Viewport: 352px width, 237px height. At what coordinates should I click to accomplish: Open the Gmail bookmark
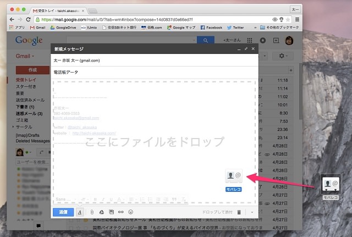[x=38, y=27]
